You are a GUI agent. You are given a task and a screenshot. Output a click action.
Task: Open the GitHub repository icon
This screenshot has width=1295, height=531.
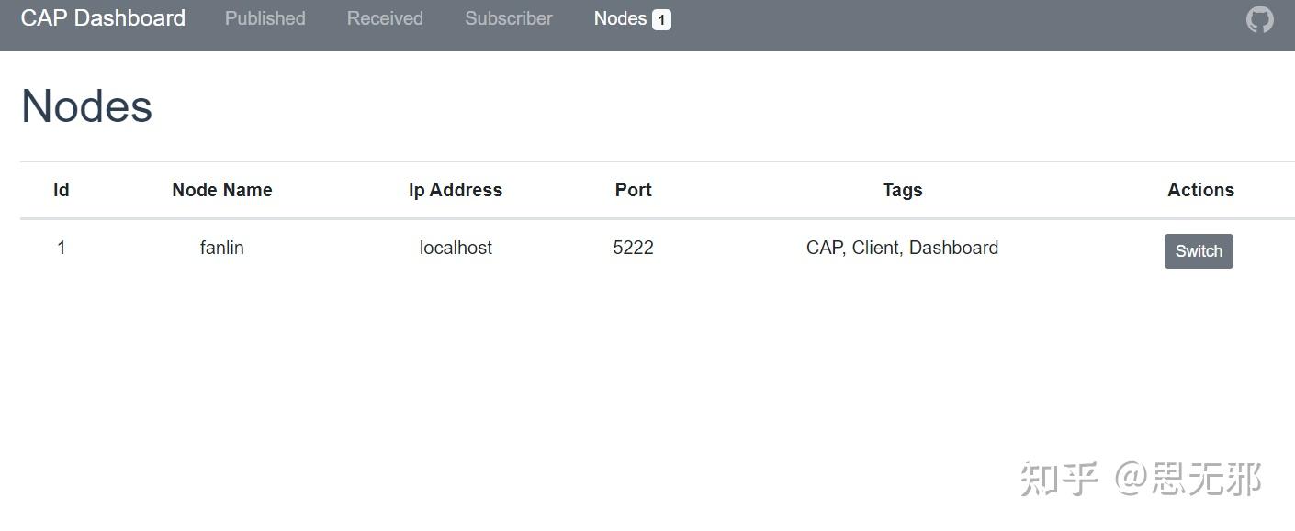coord(1259,17)
